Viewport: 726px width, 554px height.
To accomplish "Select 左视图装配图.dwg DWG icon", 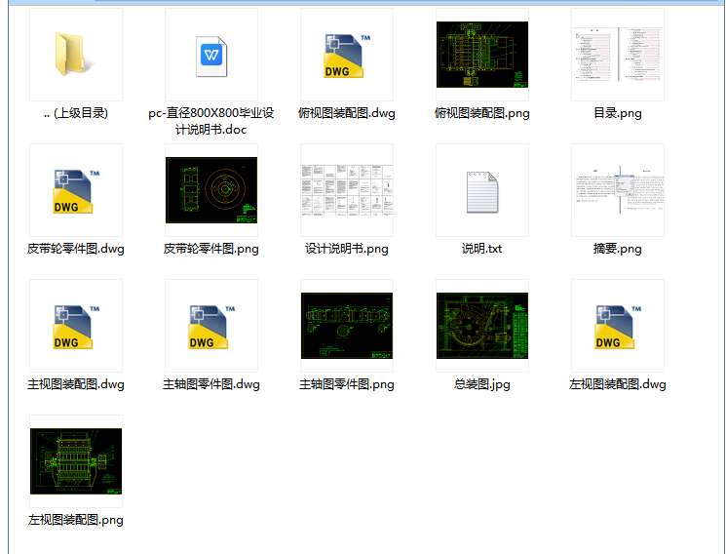I will coord(618,327).
